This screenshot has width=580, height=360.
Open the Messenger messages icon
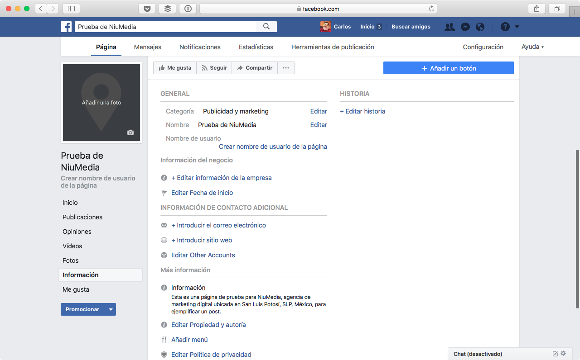(465, 27)
